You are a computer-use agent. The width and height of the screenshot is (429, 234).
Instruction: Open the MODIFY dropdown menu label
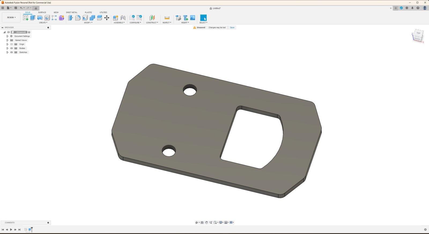(x=88, y=23)
